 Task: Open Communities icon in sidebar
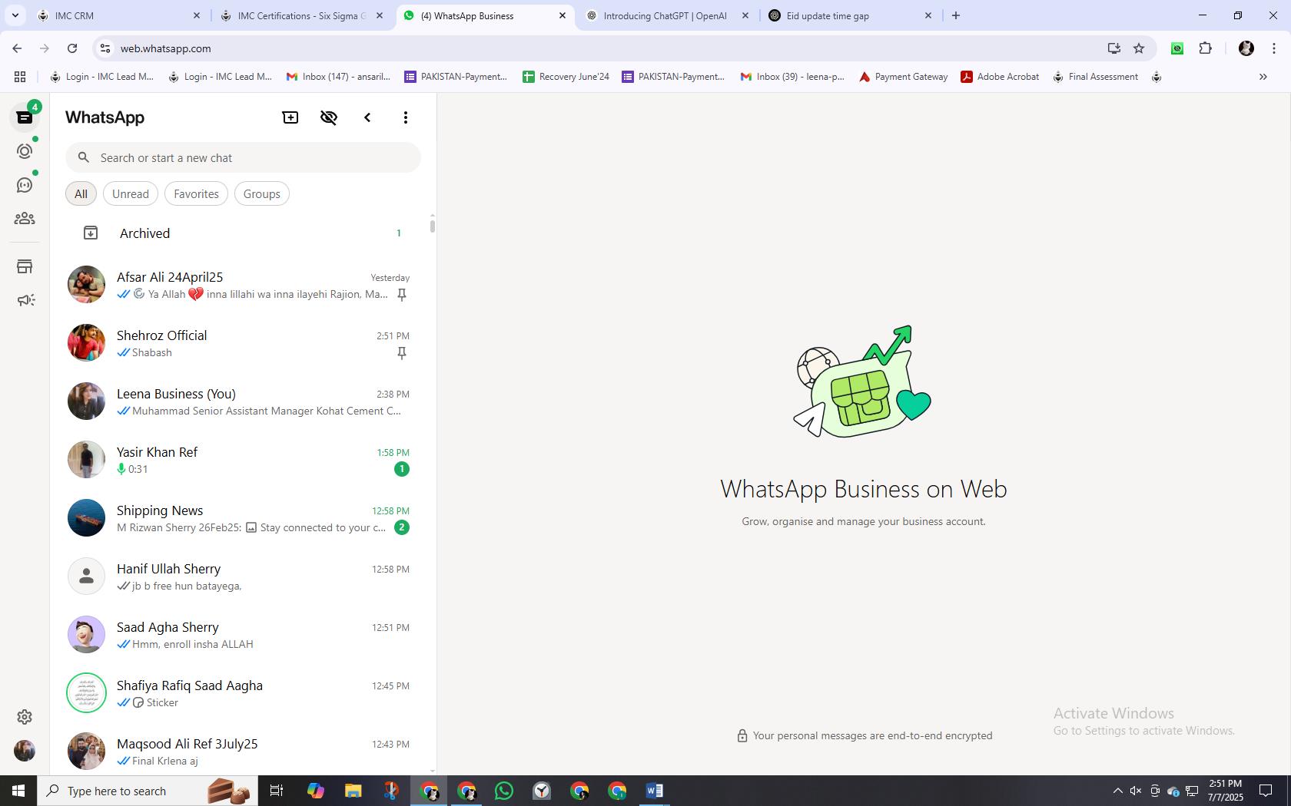[25, 219]
